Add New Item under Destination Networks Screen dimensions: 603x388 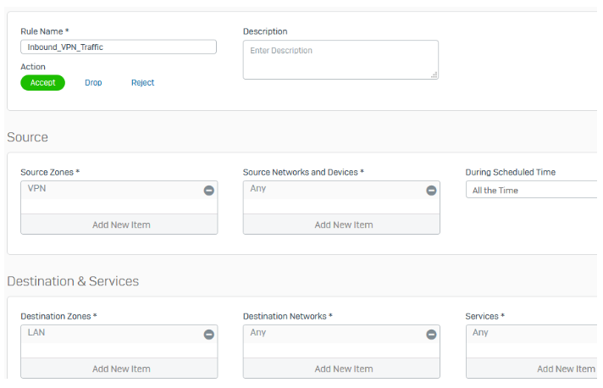(342, 369)
